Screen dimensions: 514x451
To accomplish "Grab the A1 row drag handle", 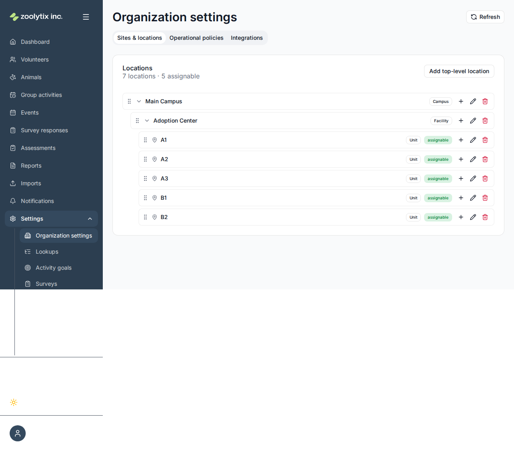I will click(145, 140).
